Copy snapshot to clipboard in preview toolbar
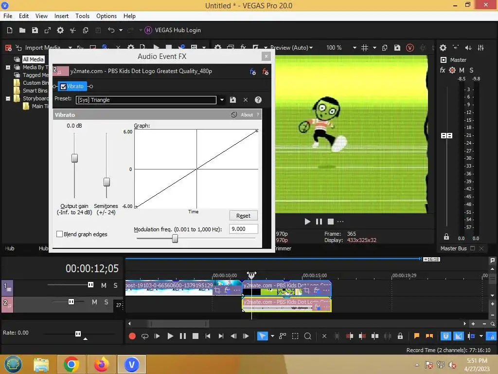Viewport: 498px width, 374px height. 385,48
